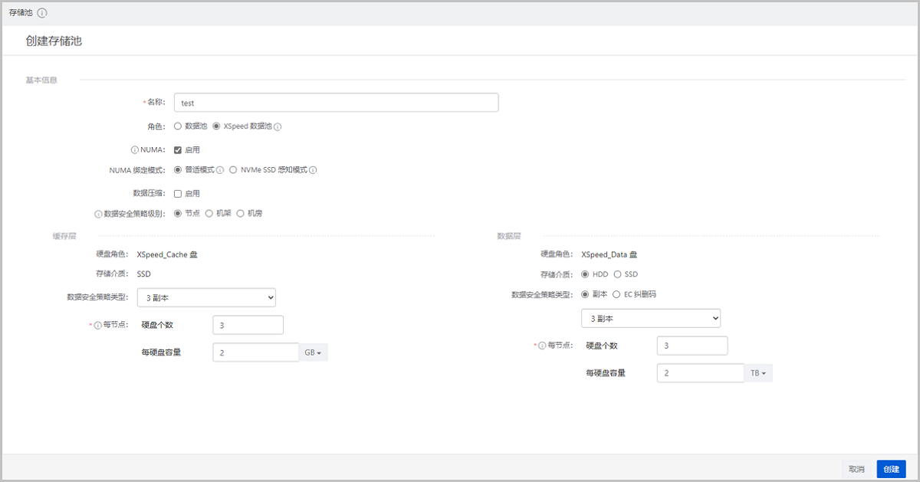The width and height of the screenshot is (920, 482).
Task: Open 缓存层 3 副本 policy dropdown
Action: click(x=206, y=297)
